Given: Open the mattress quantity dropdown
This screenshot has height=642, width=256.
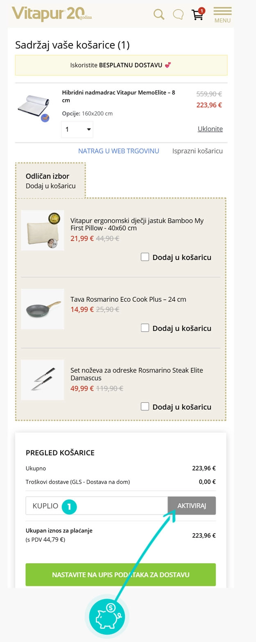Looking at the screenshot, I should pyautogui.click(x=77, y=129).
